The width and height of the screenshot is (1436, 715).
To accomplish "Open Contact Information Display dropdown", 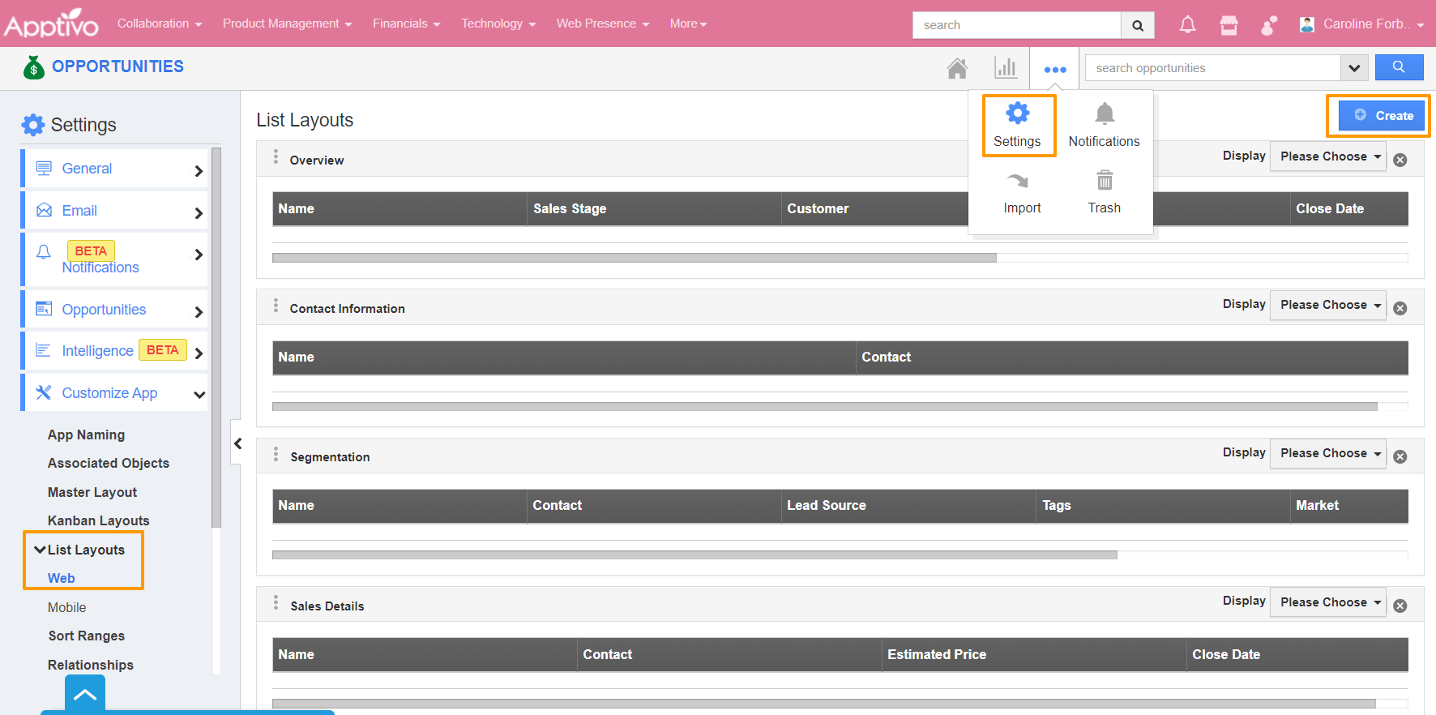I will coord(1327,305).
